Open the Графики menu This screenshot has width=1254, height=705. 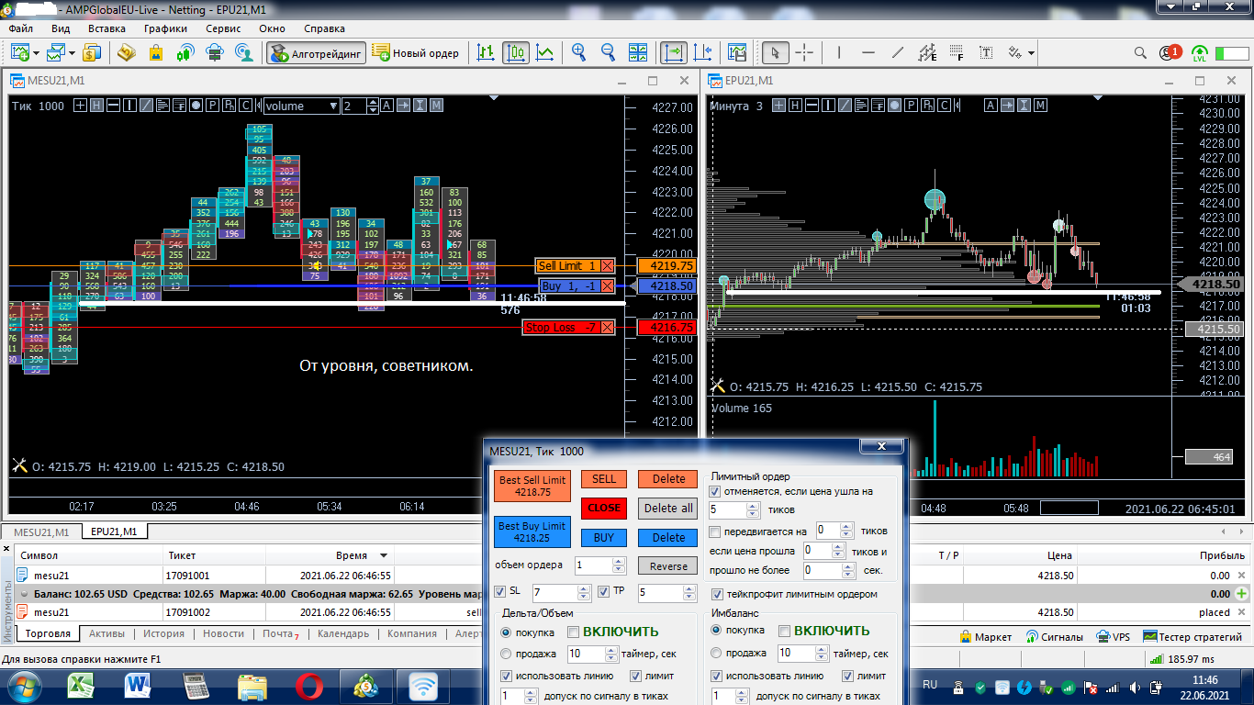pos(165,28)
